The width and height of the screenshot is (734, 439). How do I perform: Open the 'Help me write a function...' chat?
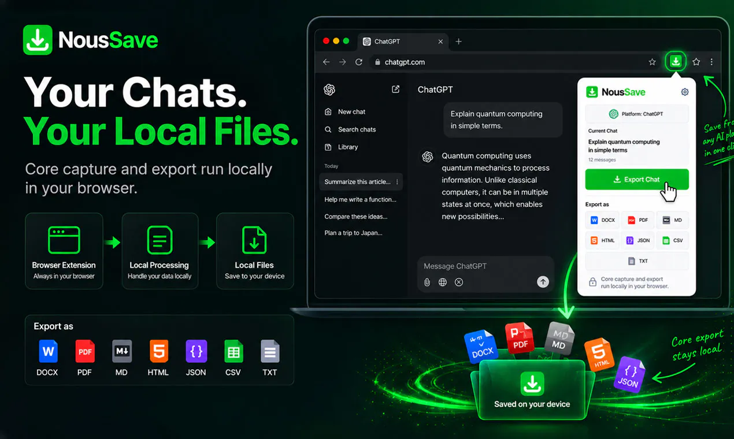coord(361,199)
